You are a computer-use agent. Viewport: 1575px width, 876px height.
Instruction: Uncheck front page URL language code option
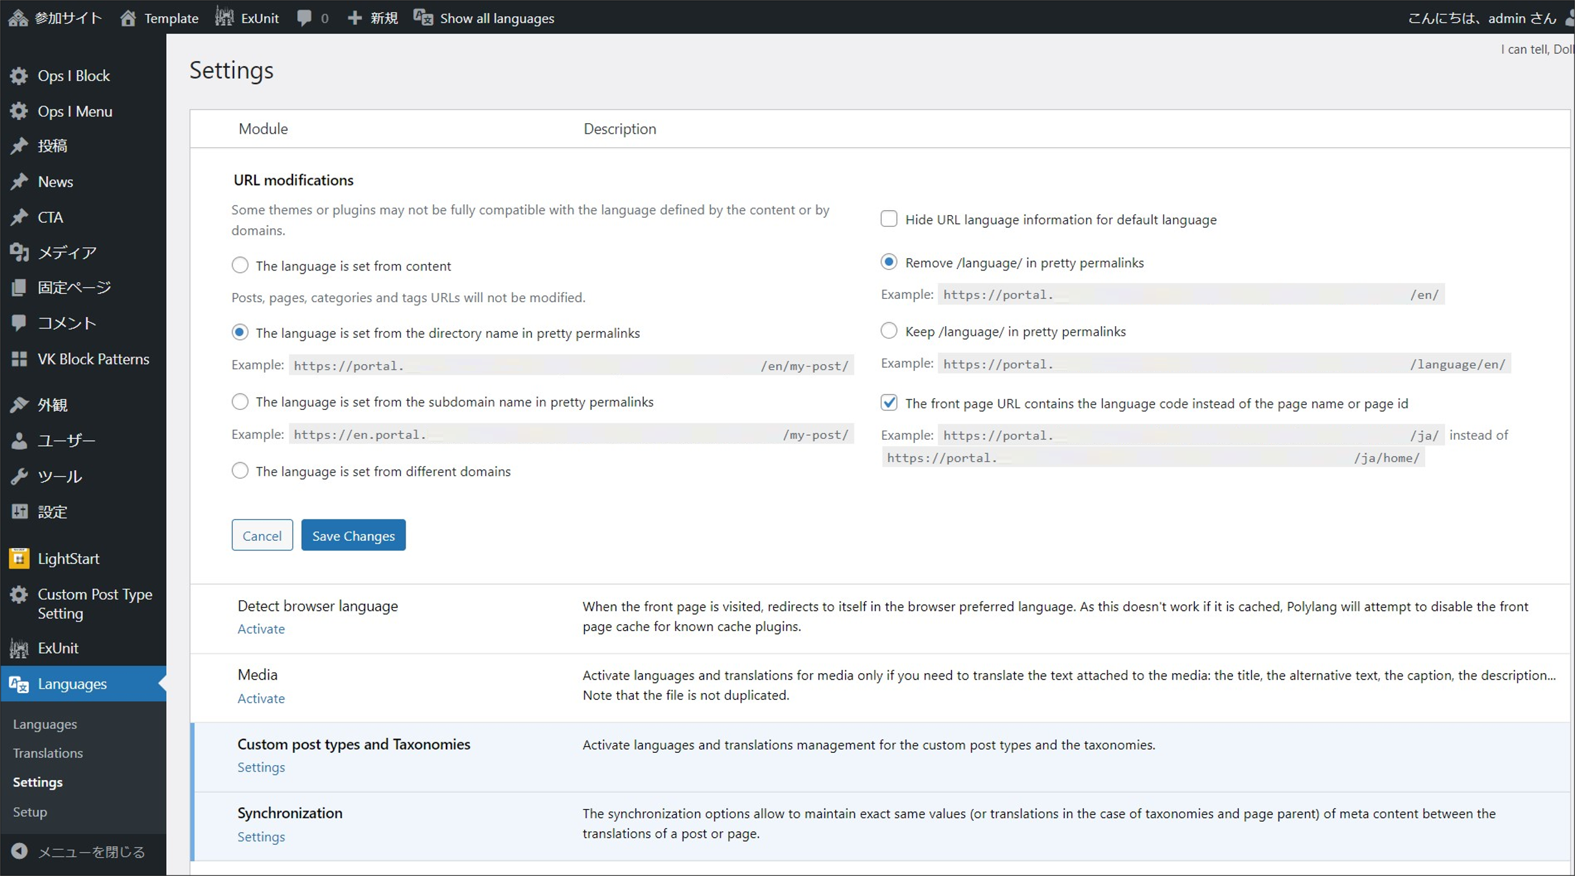[x=888, y=403]
